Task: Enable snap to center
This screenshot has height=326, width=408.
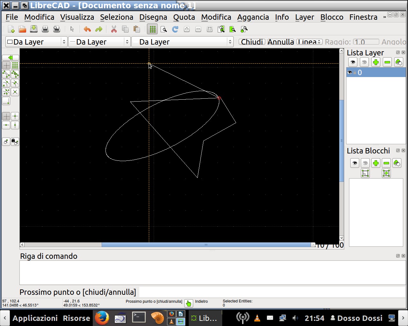Action: click(x=6, y=83)
